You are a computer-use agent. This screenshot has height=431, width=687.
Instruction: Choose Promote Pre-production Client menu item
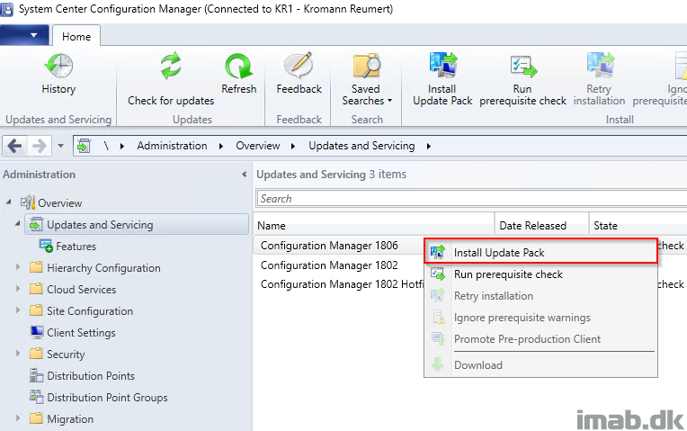[x=540, y=339]
